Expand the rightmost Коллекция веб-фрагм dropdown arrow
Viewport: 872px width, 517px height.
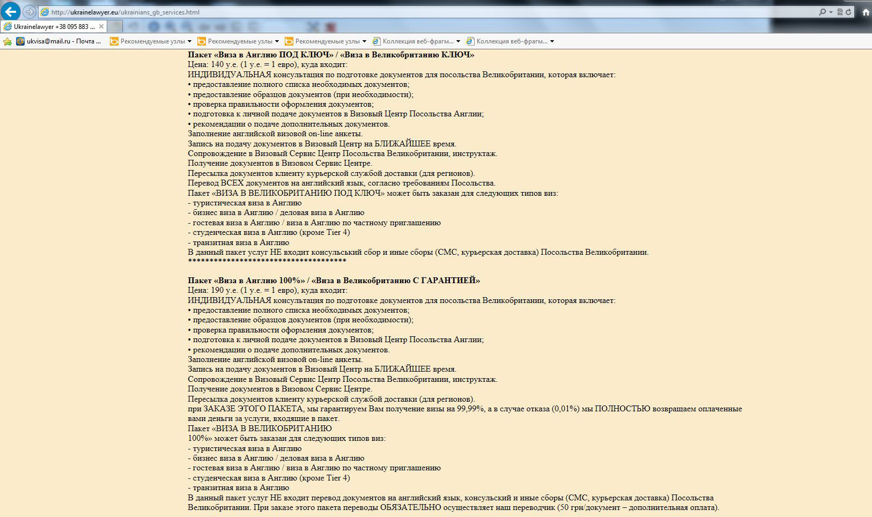pyautogui.click(x=552, y=41)
